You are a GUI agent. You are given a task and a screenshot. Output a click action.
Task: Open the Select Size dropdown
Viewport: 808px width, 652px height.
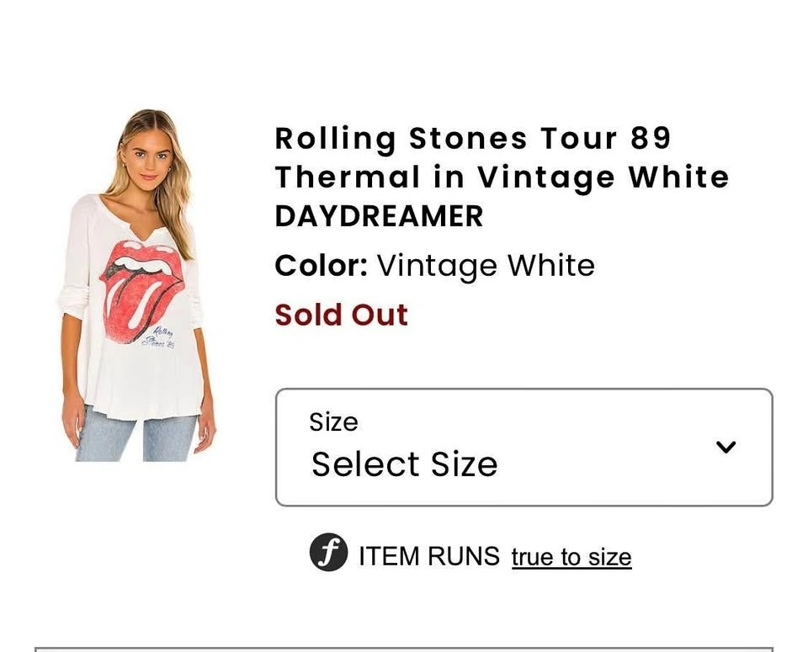(524, 448)
